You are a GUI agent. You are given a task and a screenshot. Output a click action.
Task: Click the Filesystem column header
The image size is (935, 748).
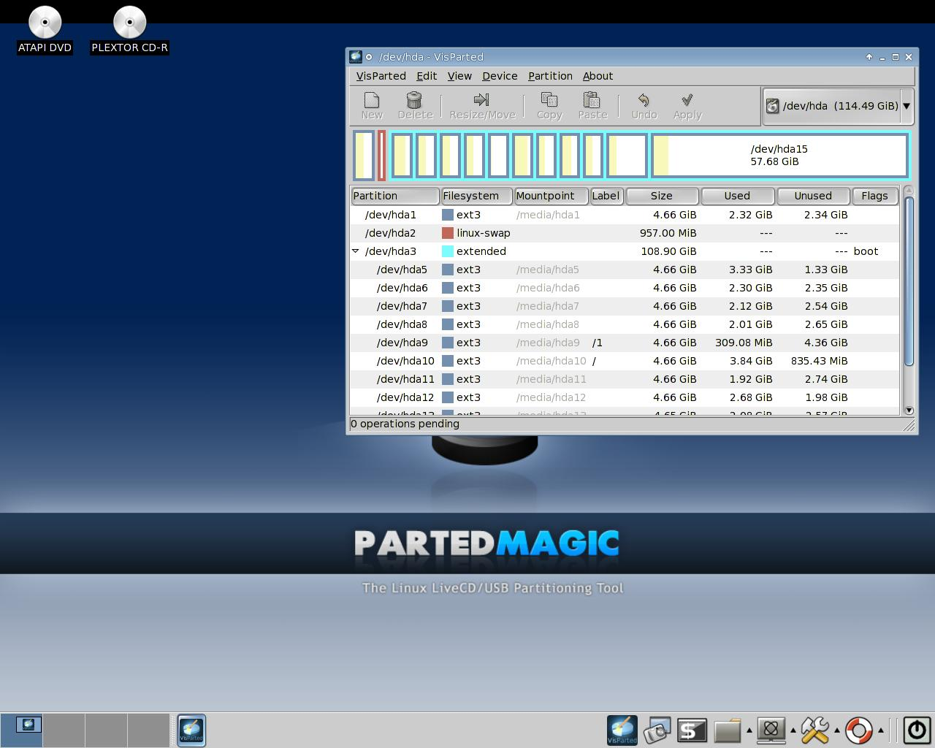point(476,196)
